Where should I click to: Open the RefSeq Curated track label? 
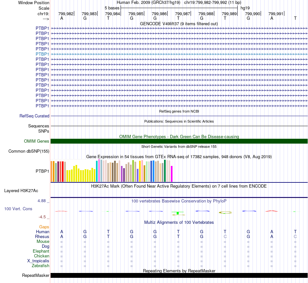point(34,116)
